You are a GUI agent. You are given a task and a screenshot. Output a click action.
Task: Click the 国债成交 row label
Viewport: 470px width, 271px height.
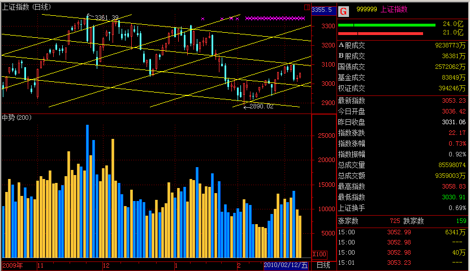tap(352, 67)
